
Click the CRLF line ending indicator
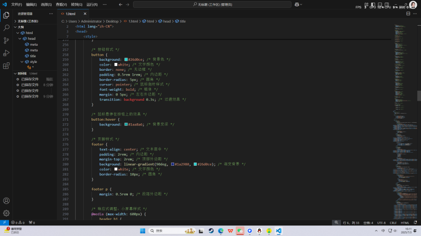click(x=393, y=222)
